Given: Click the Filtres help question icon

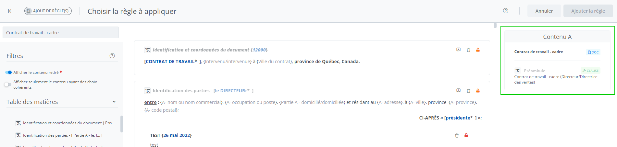Looking at the screenshot, I should tap(112, 56).
